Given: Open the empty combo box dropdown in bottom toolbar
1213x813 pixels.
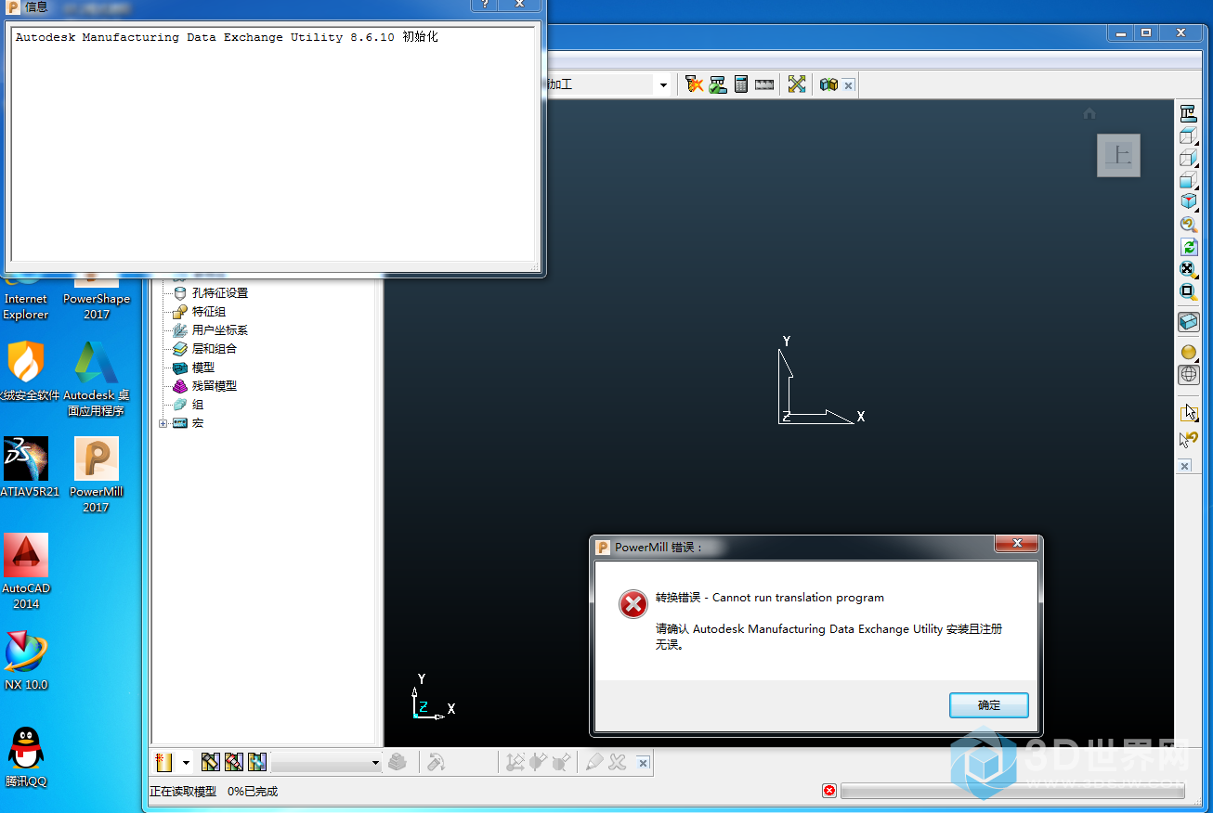Looking at the screenshot, I should click(x=375, y=763).
